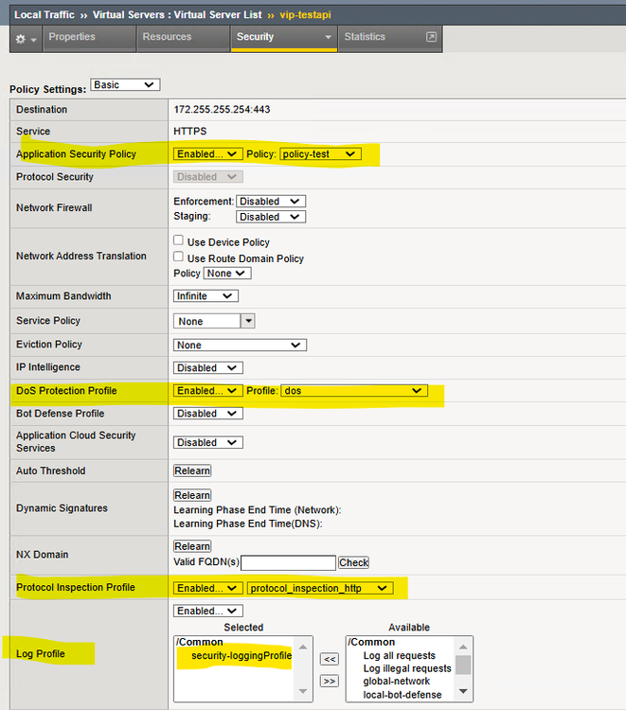This screenshot has width=626, height=710.
Task: Open the Security tab dropdown arrow
Action: click(x=328, y=37)
